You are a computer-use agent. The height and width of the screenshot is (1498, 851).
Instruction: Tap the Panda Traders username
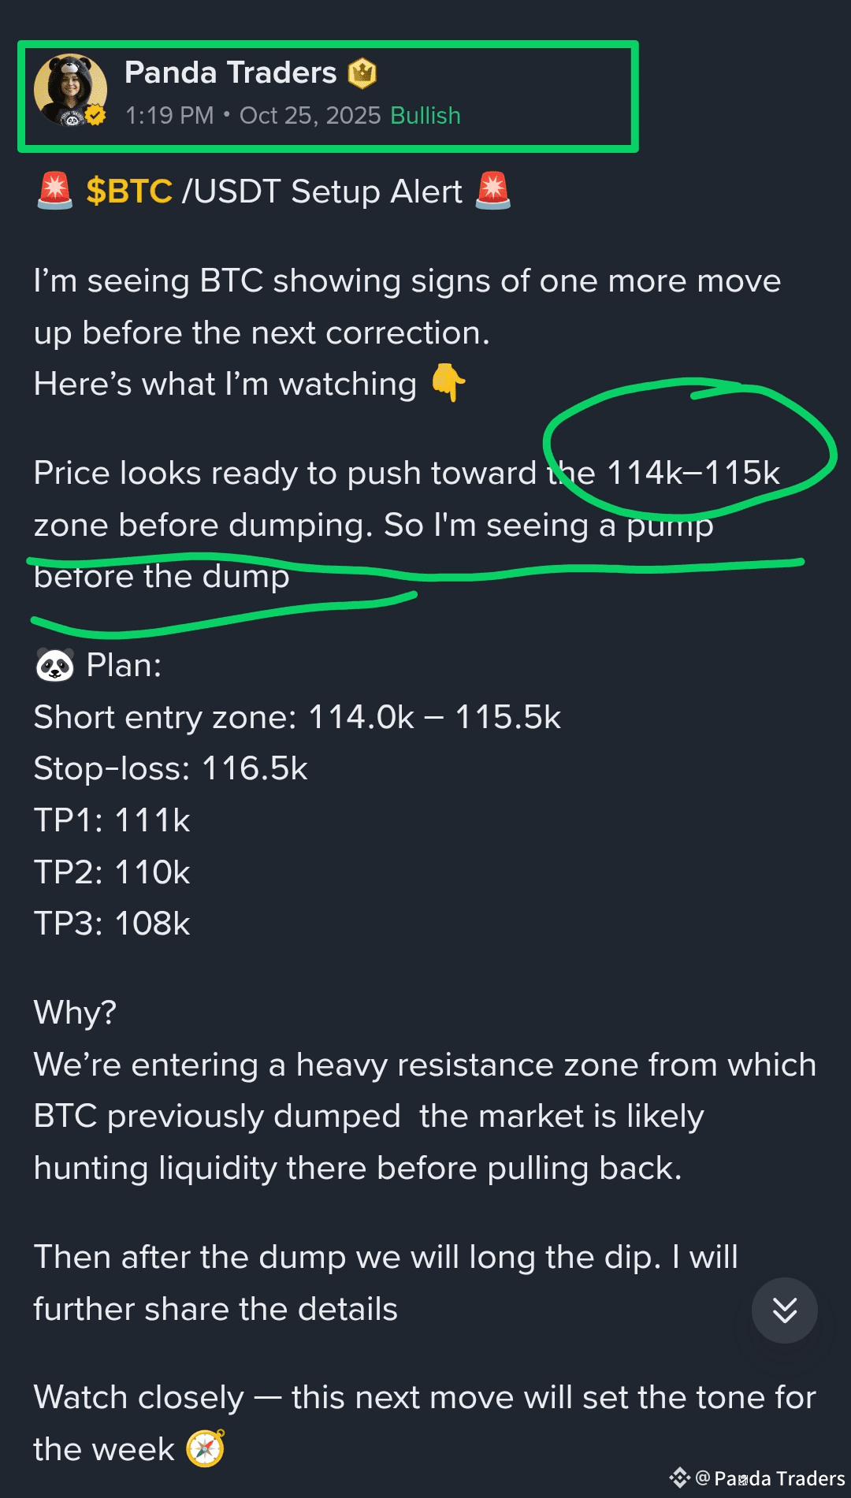coord(230,72)
